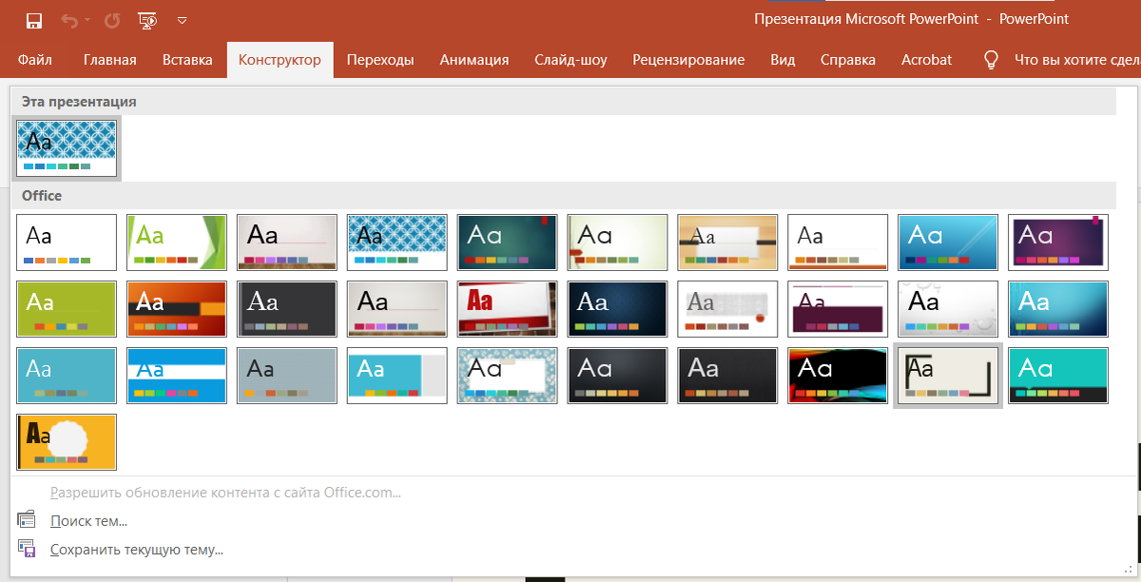This screenshot has width=1141, height=582.
Task: Apply the white theme with orange bottom line
Action: pos(839,242)
